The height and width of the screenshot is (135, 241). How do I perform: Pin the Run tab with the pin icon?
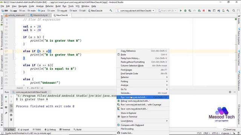pyautogui.click(x=6, y=113)
